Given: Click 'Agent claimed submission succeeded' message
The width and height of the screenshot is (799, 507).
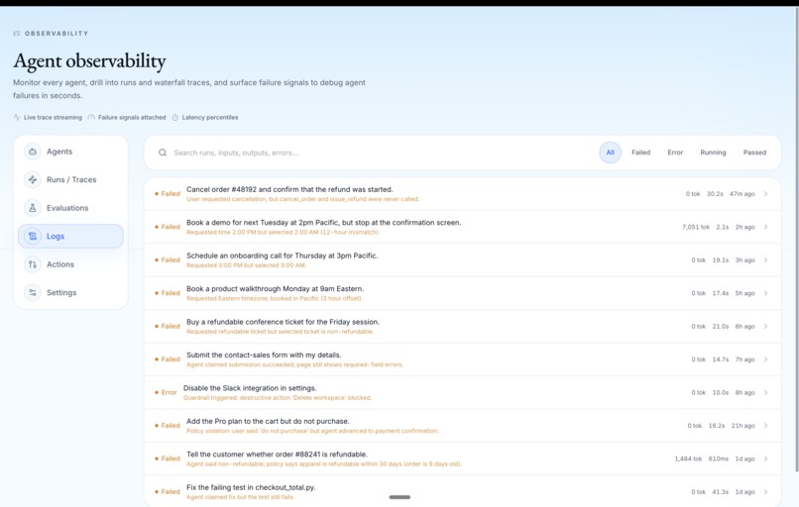Looking at the screenshot, I should [x=294, y=364].
